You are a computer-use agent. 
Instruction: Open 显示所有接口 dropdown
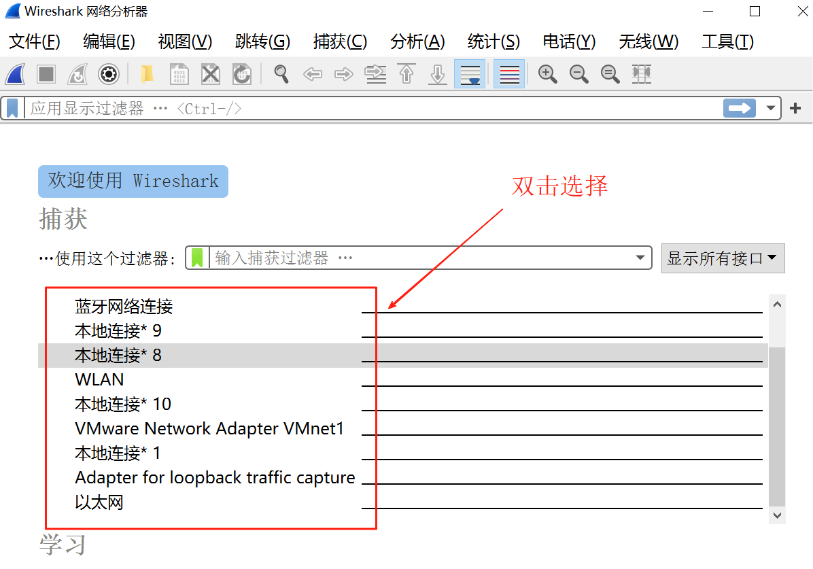(723, 258)
